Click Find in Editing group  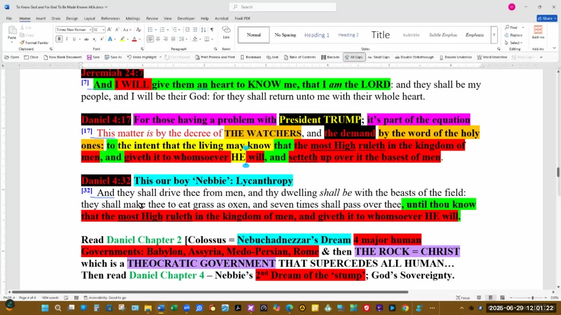(511, 28)
